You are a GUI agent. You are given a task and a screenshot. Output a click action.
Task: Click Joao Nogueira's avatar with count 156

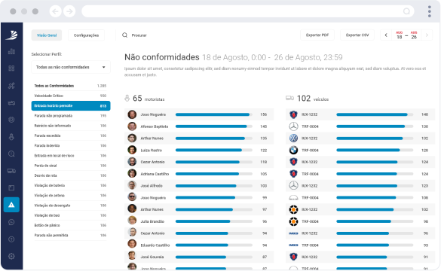[x=132, y=114]
